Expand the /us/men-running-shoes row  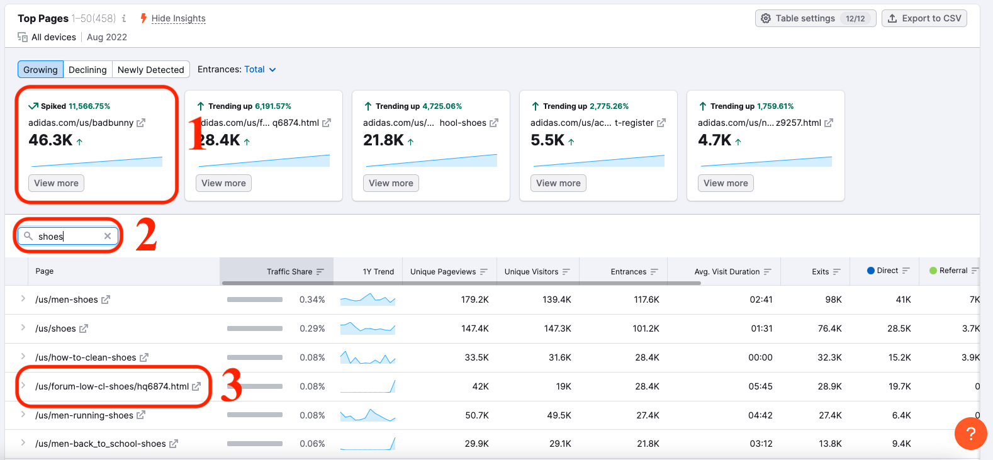23,415
